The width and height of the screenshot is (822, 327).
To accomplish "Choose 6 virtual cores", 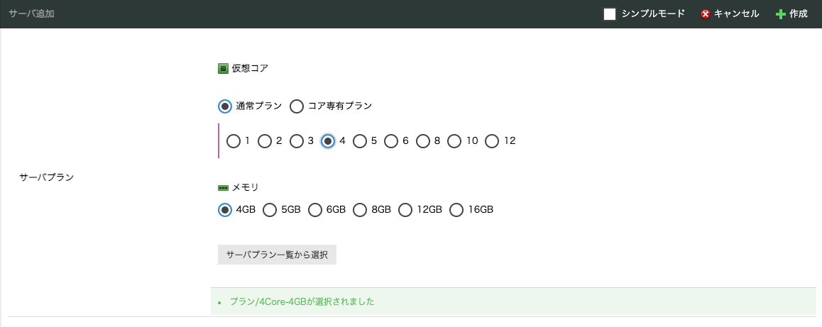I will point(391,141).
